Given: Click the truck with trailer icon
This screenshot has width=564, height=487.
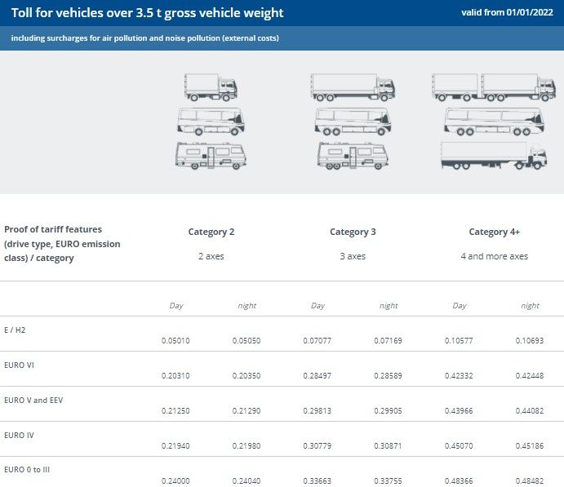Looking at the screenshot, I should 494,87.
